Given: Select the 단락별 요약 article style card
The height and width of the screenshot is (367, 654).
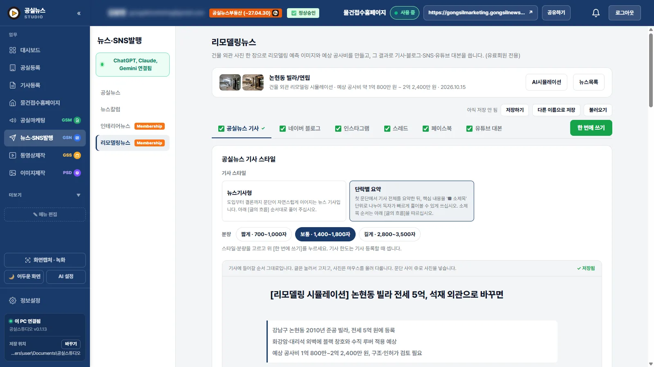Looking at the screenshot, I should 412,201.
